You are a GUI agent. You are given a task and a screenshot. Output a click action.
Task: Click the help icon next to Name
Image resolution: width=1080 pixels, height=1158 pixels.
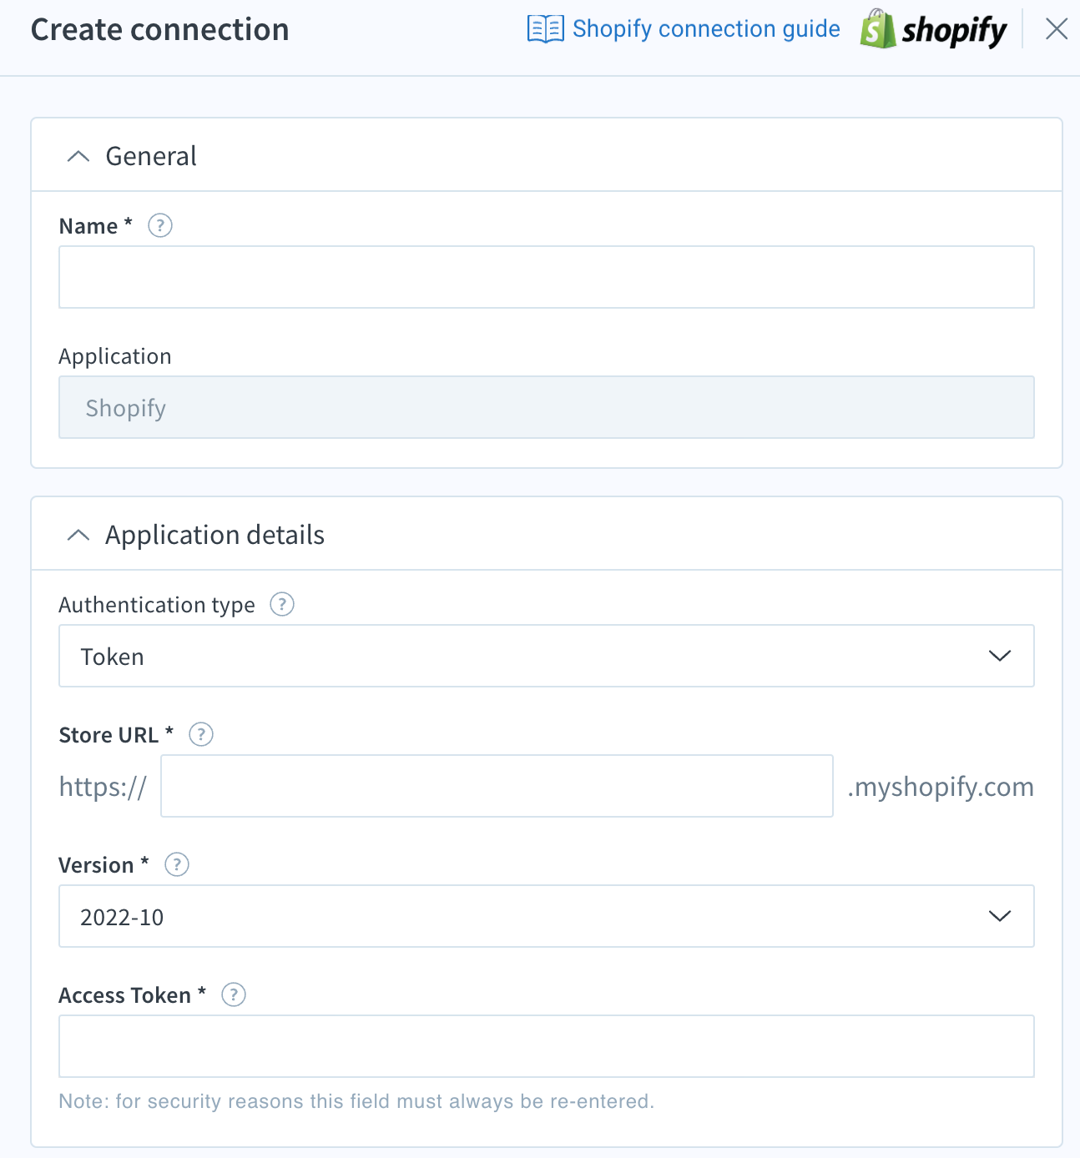coord(159,225)
